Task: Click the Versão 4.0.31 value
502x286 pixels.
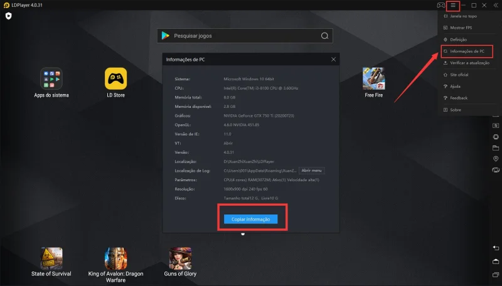Action: pyautogui.click(x=228, y=152)
